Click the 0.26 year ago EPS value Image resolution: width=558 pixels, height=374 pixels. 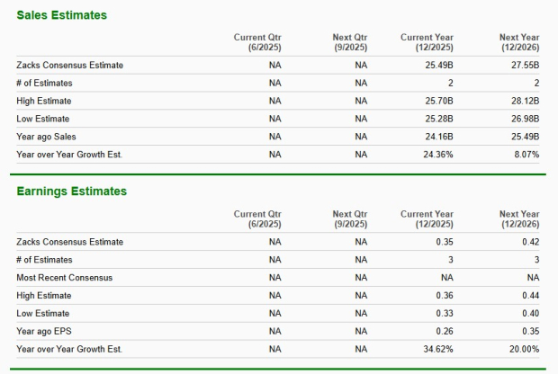pyautogui.click(x=444, y=331)
